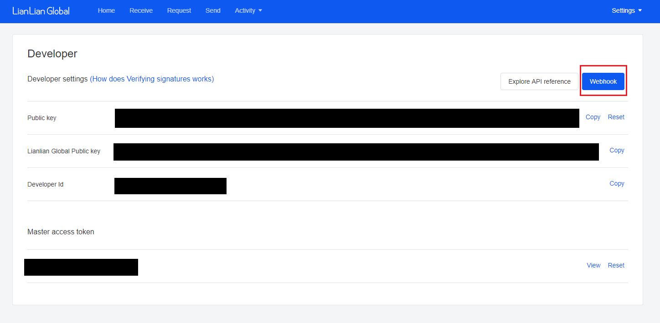Reset the Public key
Screen dimensions: 660x323
(616, 117)
